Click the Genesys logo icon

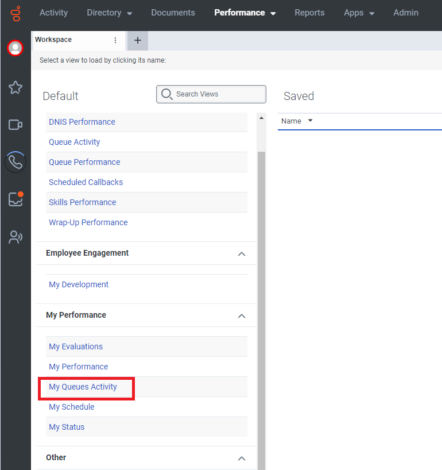[15, 15]
